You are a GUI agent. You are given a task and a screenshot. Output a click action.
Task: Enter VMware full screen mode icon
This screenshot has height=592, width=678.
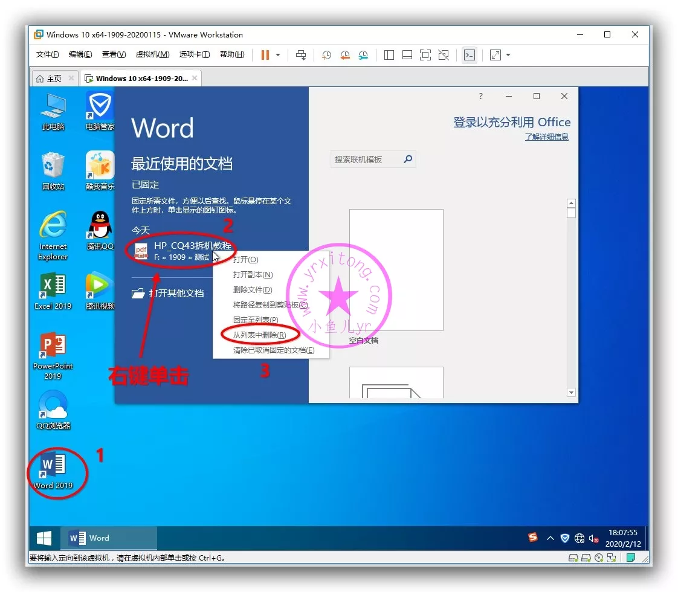point(425,55)
